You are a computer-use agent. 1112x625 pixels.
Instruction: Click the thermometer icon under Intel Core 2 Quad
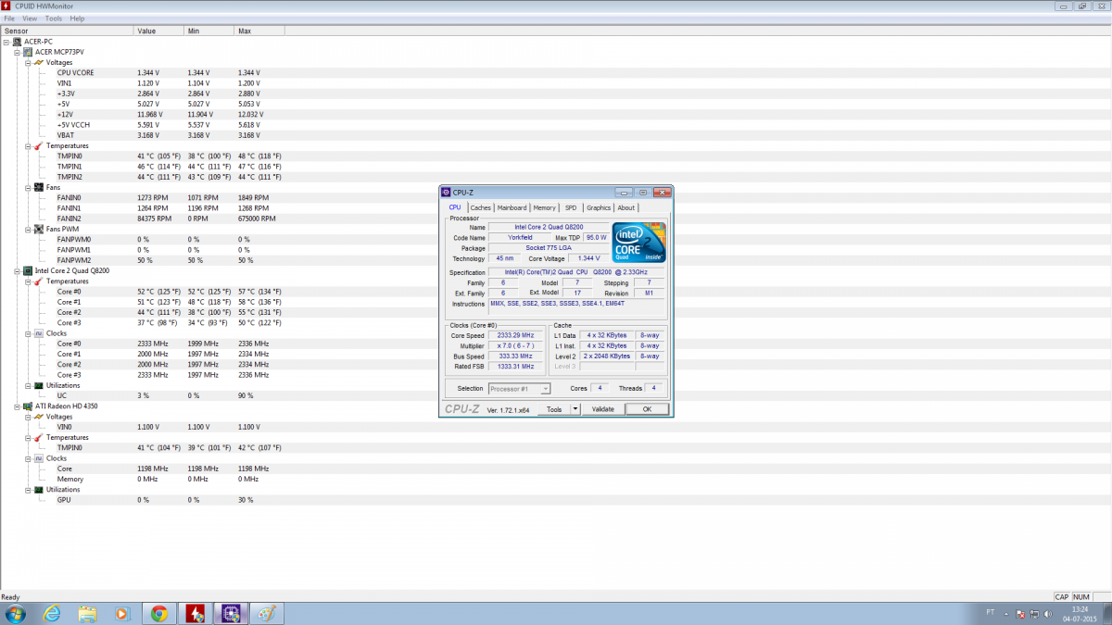click(x=39, y=281)
